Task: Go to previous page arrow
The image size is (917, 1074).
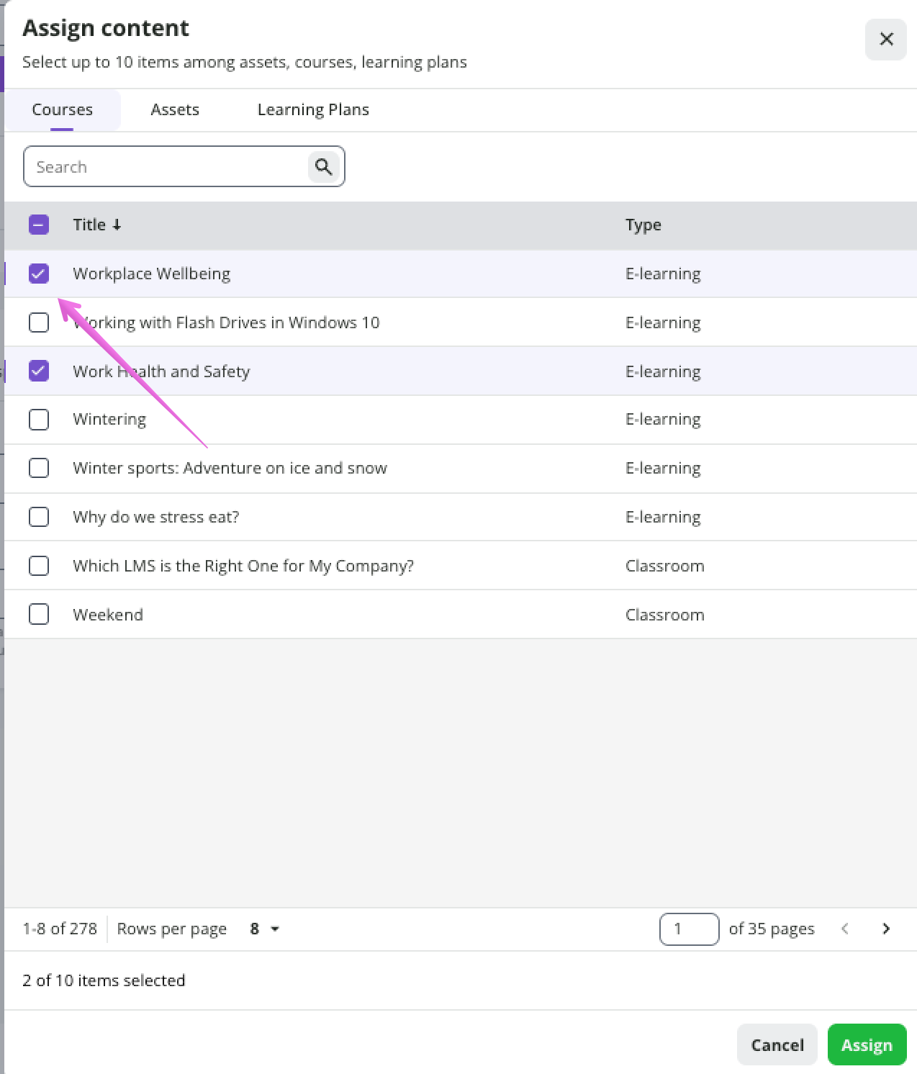Action: pyautogui.click(x=845, y=929)
